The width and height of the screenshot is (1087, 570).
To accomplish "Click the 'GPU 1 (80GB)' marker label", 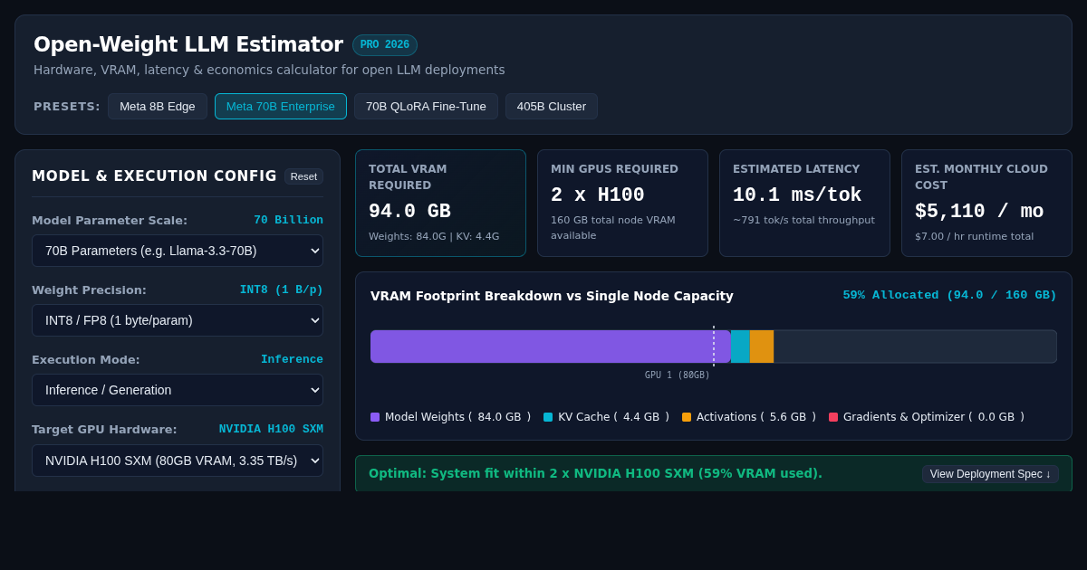I will click(678, 375).
